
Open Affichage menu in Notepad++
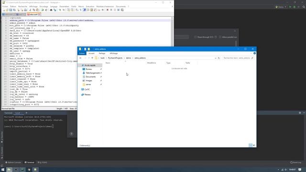33,6
